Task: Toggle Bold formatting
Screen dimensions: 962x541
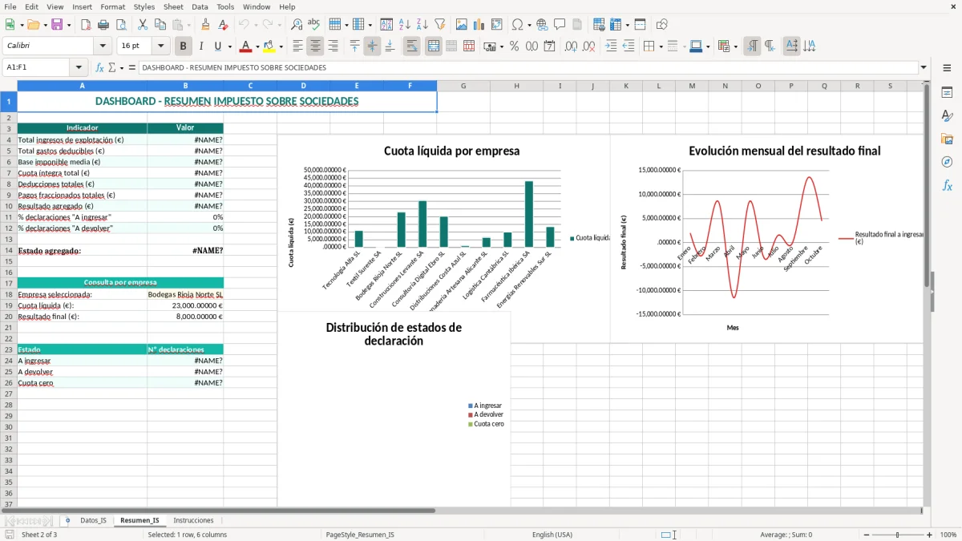Action: coord(184,46)
